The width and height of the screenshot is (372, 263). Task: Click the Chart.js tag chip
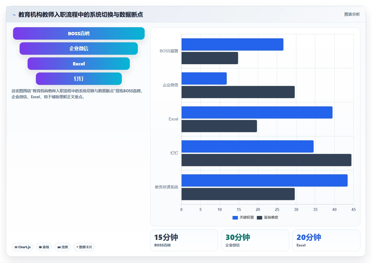point(23,247)
